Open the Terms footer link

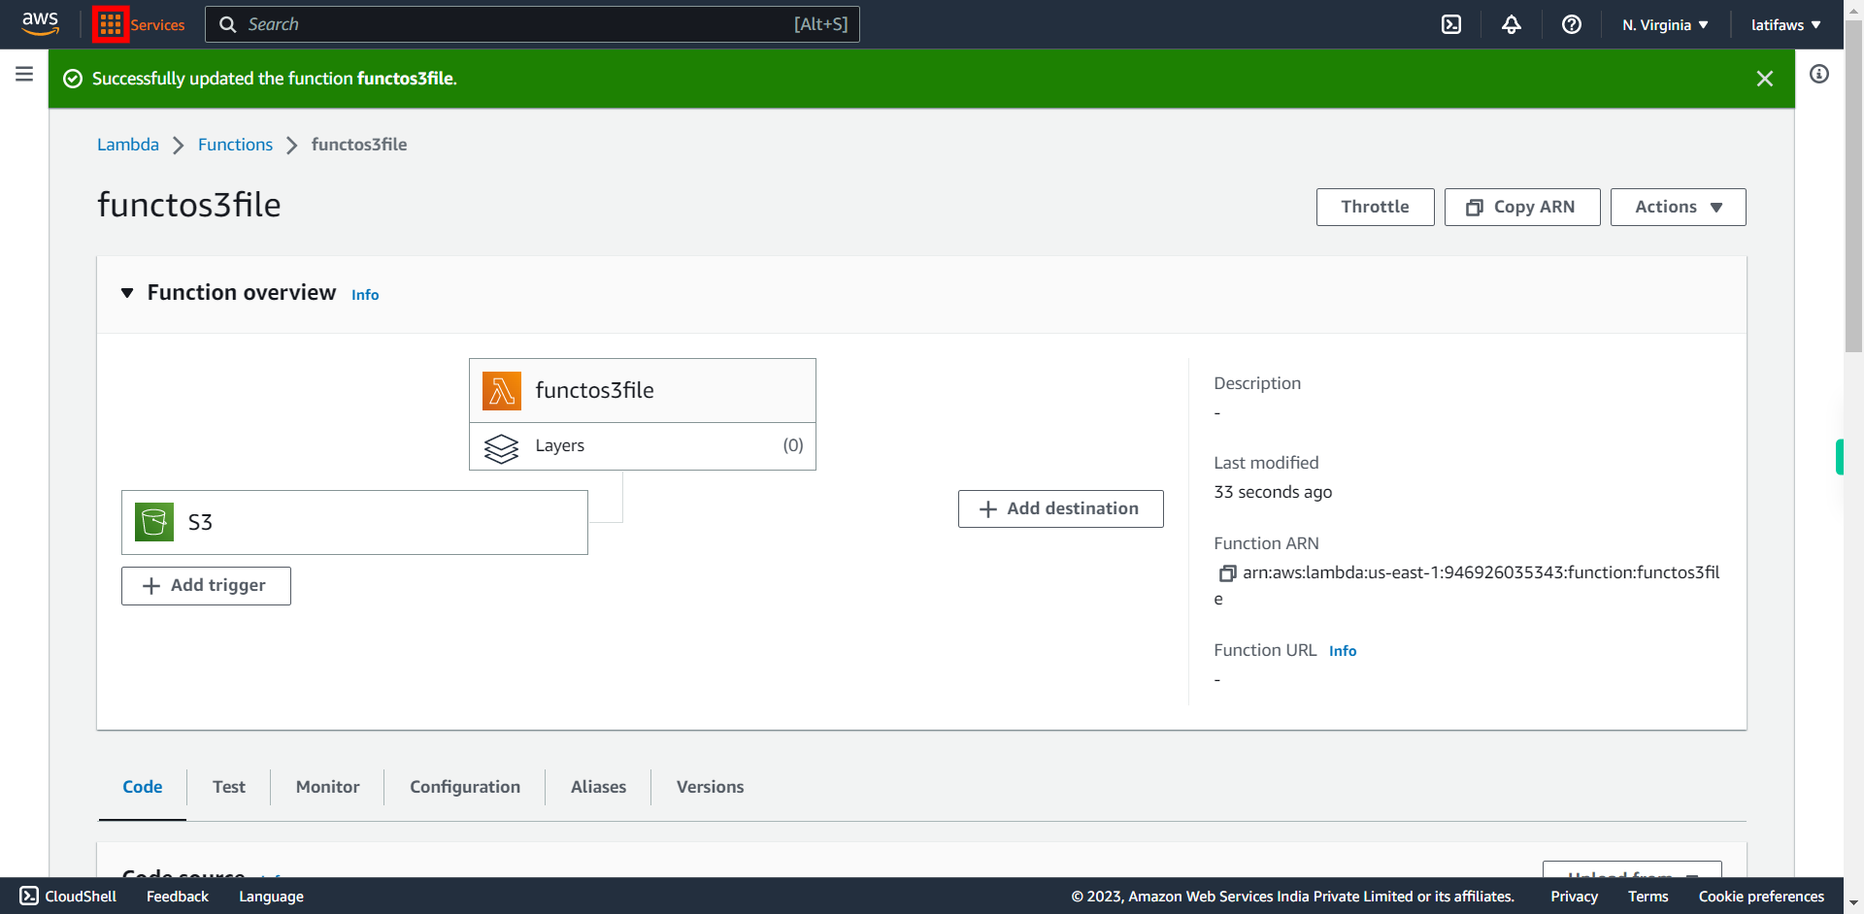(x=1648, y=897)
